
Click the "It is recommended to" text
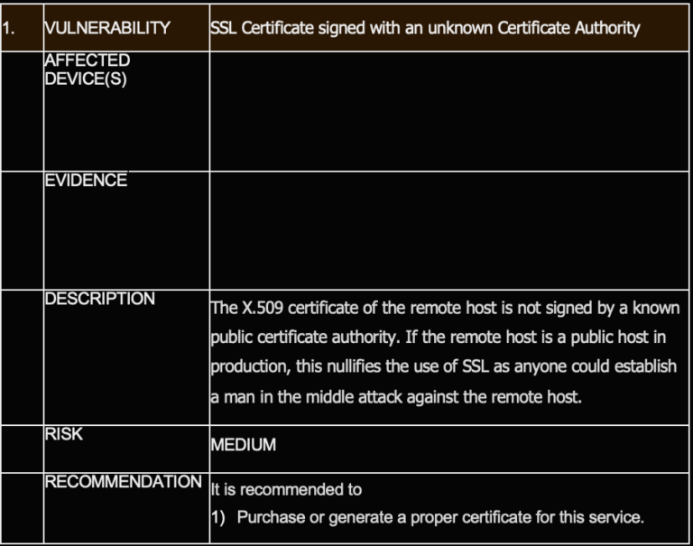pos(286,490)
